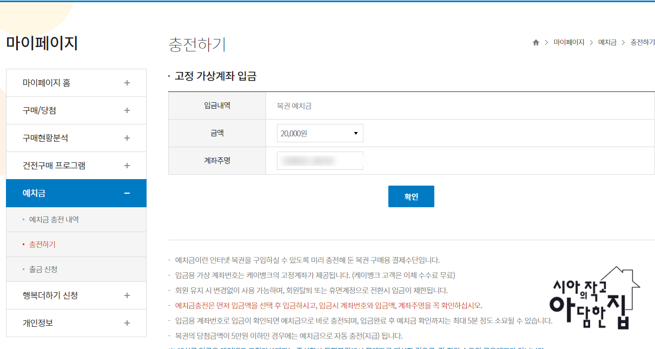Open the 마이페이지 홈 menu item
Image resolution: width=655 pixels, height=349 pixels.
tap(76, 83)
